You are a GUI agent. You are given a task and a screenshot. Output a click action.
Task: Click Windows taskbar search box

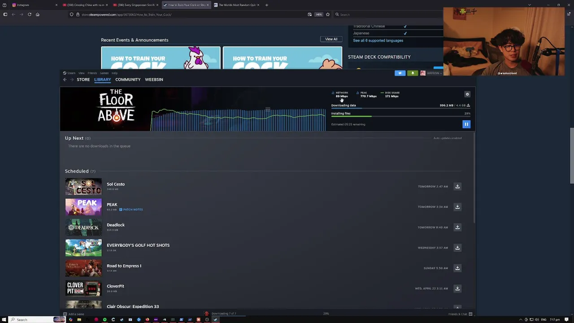[37, 319]
